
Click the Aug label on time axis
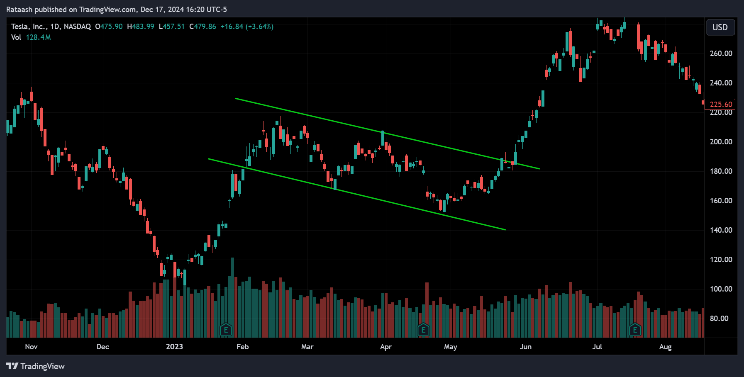[665, 347]
